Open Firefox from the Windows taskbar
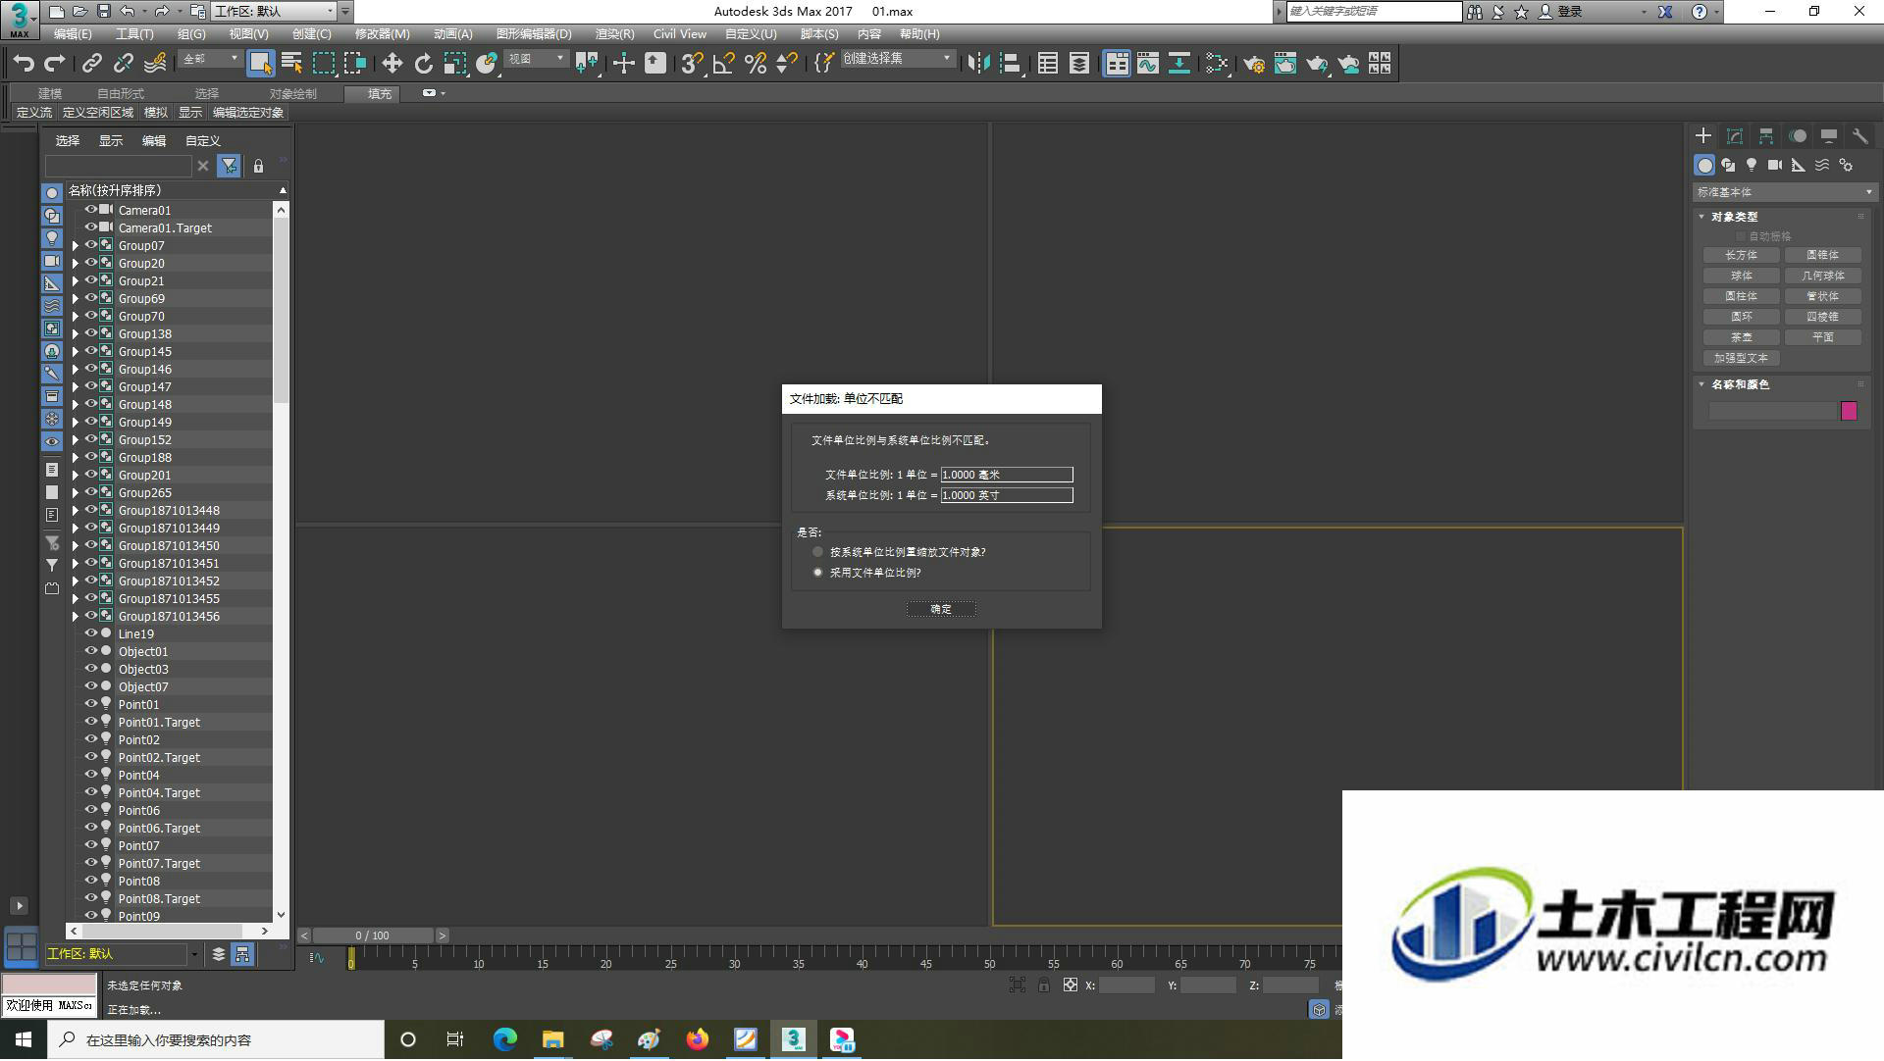This screenshot has width=1884, height=1061. (x=698, y=1039)
